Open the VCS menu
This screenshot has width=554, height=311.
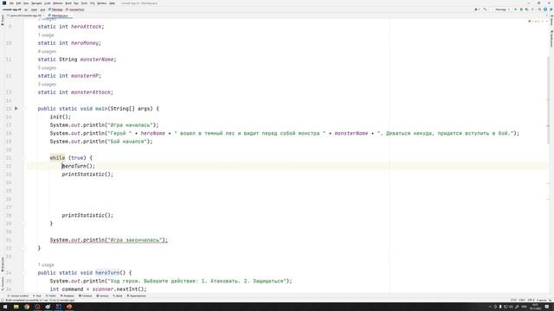(93, 3)
